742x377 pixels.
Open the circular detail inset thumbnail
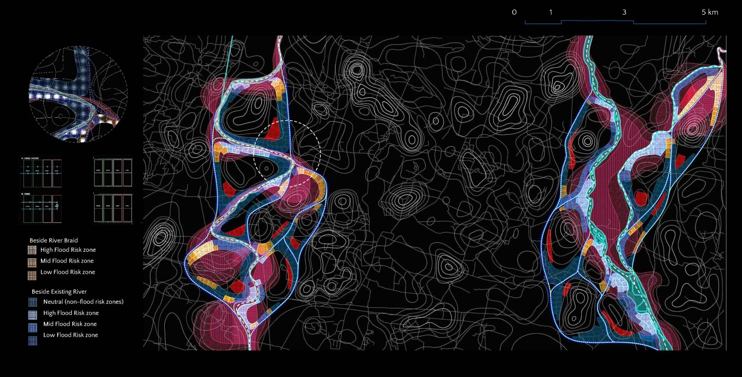78,94
